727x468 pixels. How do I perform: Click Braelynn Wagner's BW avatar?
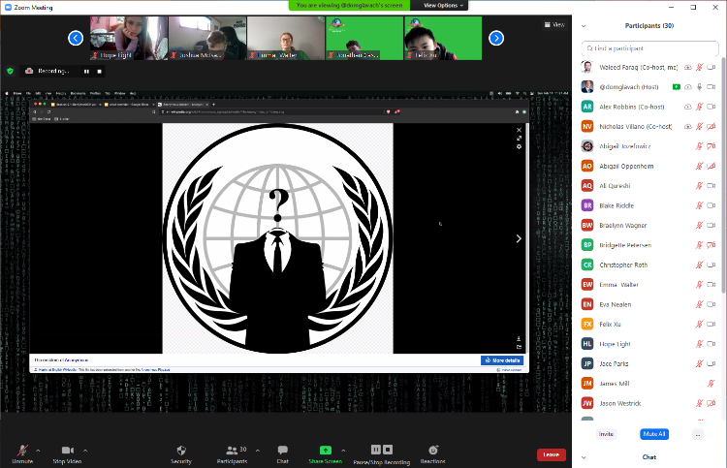(x=587, y=225)
